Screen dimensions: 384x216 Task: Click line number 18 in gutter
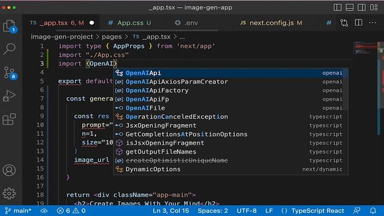(x=40, y=195)
